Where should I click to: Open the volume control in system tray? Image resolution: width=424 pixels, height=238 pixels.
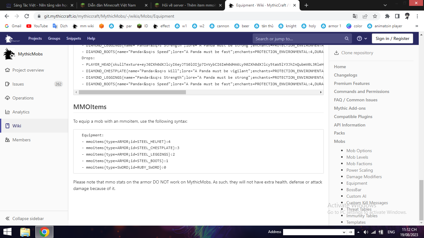coord(366,232)
